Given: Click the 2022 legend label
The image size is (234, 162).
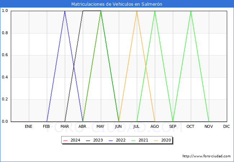Looking at the screenshot, I should (x=121, y=140).
